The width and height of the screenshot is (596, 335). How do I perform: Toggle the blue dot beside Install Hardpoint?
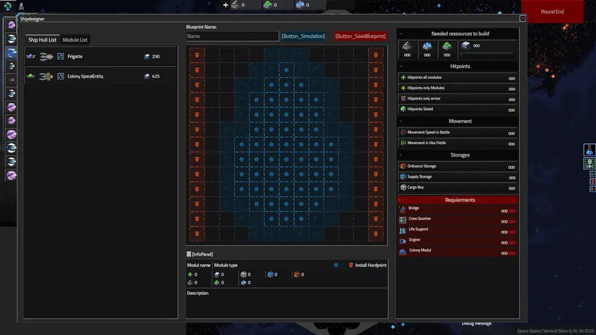336,265
